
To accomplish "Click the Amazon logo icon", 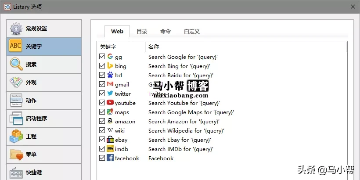I will tap(110, 121).
